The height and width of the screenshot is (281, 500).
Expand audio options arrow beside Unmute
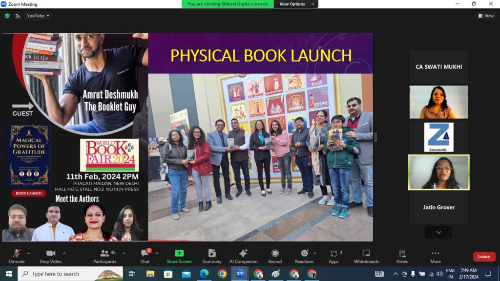[28, 253]
